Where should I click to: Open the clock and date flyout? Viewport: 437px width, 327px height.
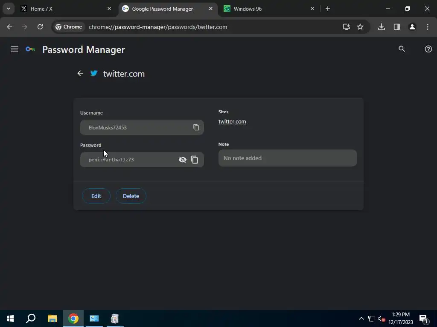point(400,318)
